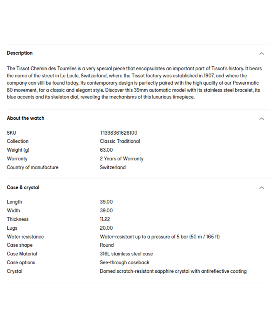This screenshot has height=327, width=270.
Task: Collapse the Case & crystal chevron
Action: (x=262, y=188)
